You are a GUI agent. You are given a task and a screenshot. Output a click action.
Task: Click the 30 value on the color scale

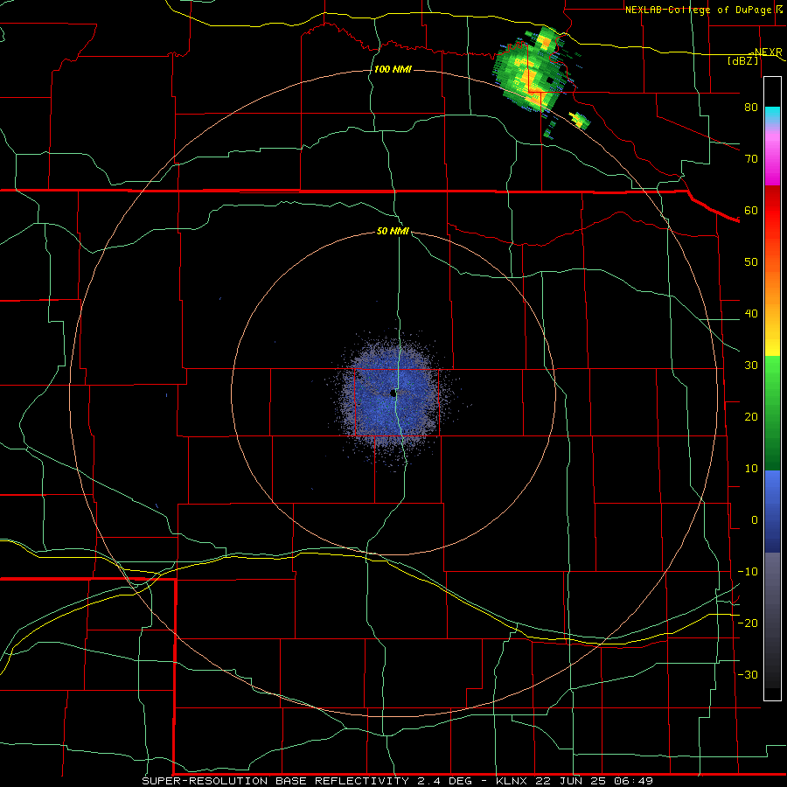coord(751,366)
